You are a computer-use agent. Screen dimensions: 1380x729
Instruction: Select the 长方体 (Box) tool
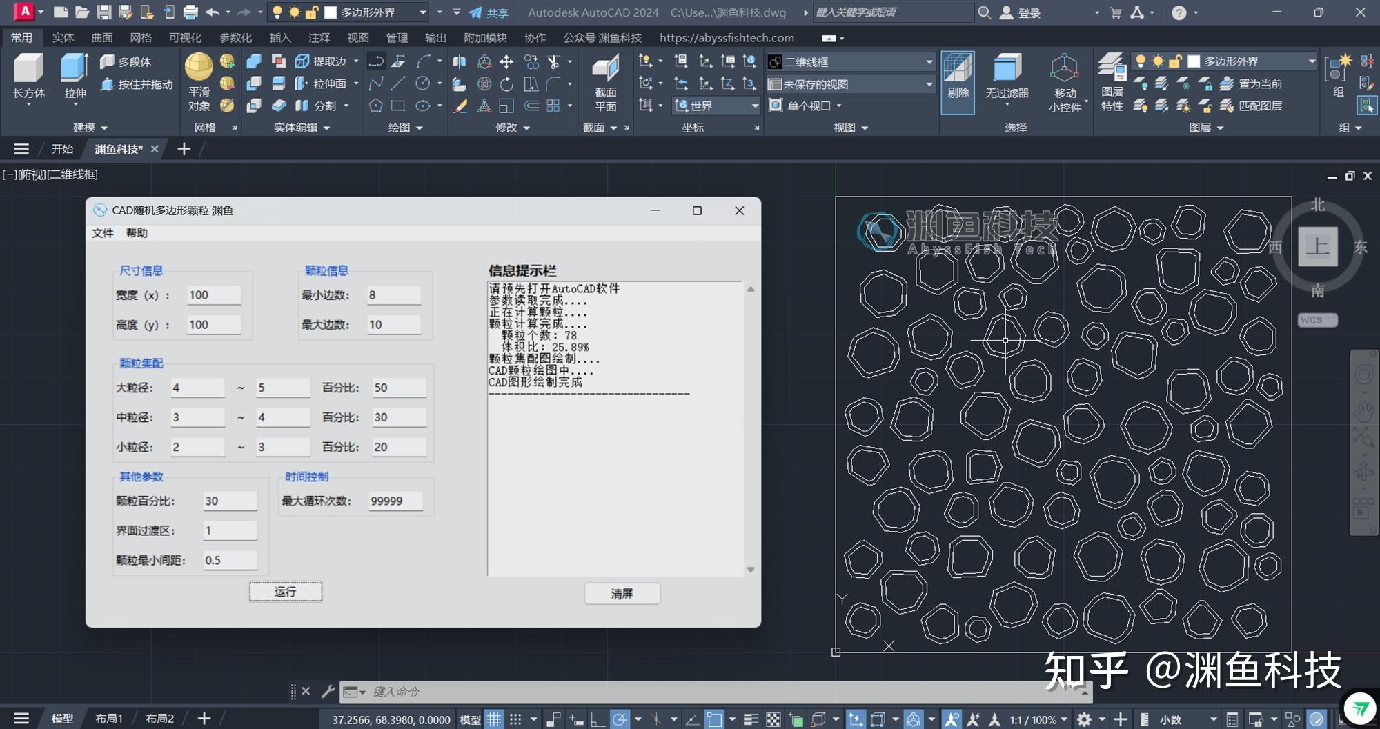28,69
